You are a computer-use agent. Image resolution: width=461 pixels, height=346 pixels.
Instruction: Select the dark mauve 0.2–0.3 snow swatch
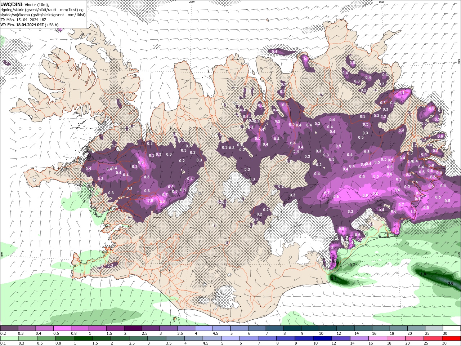point(9,328)
